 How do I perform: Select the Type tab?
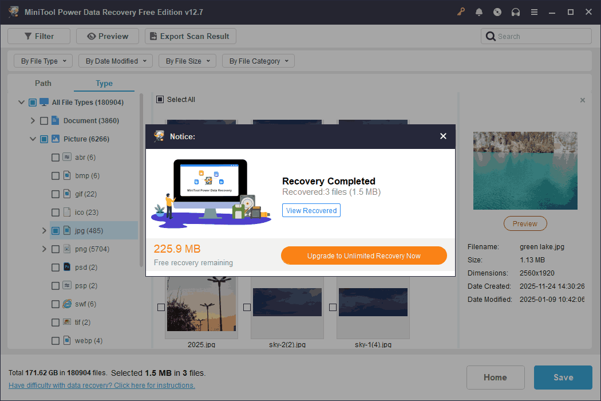104,84
